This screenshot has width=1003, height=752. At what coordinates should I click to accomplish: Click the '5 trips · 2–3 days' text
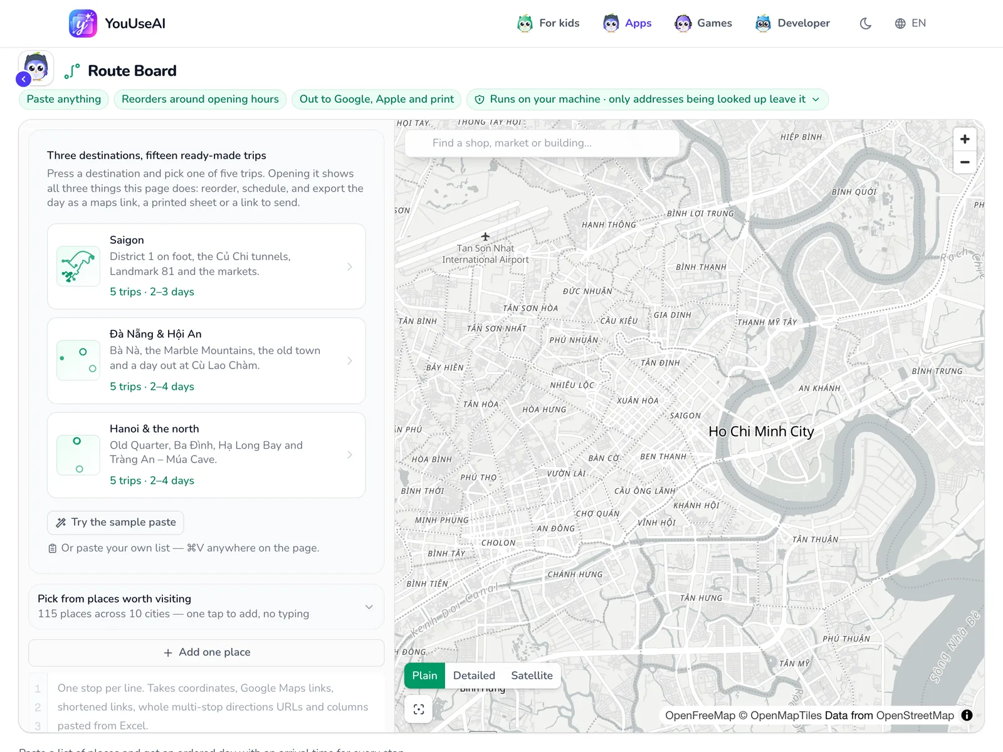click(152, 291)
